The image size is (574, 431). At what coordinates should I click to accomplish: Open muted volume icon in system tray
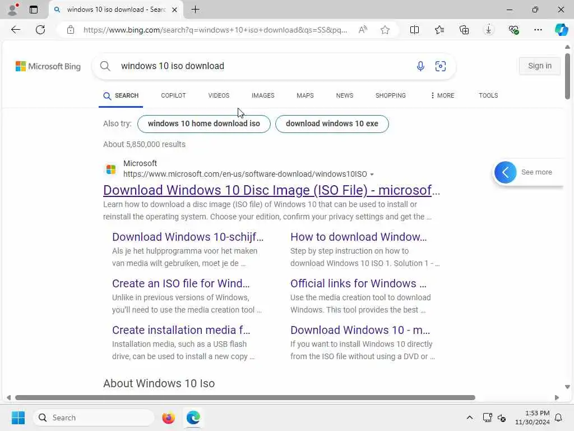click(x=502, y=418)
